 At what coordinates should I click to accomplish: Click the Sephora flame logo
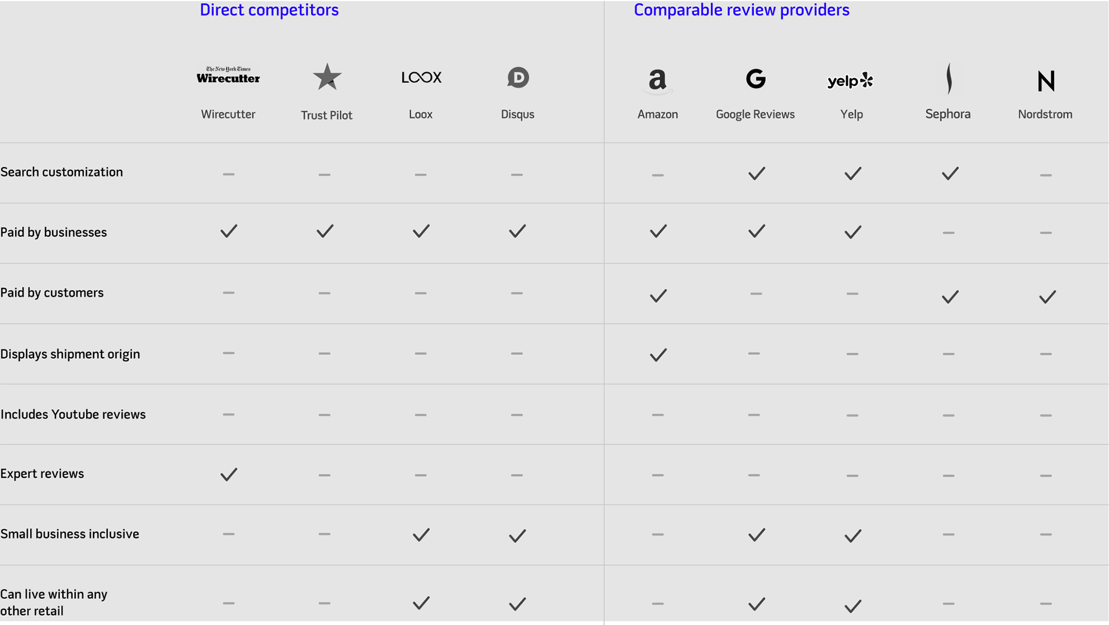click(948, 78)
